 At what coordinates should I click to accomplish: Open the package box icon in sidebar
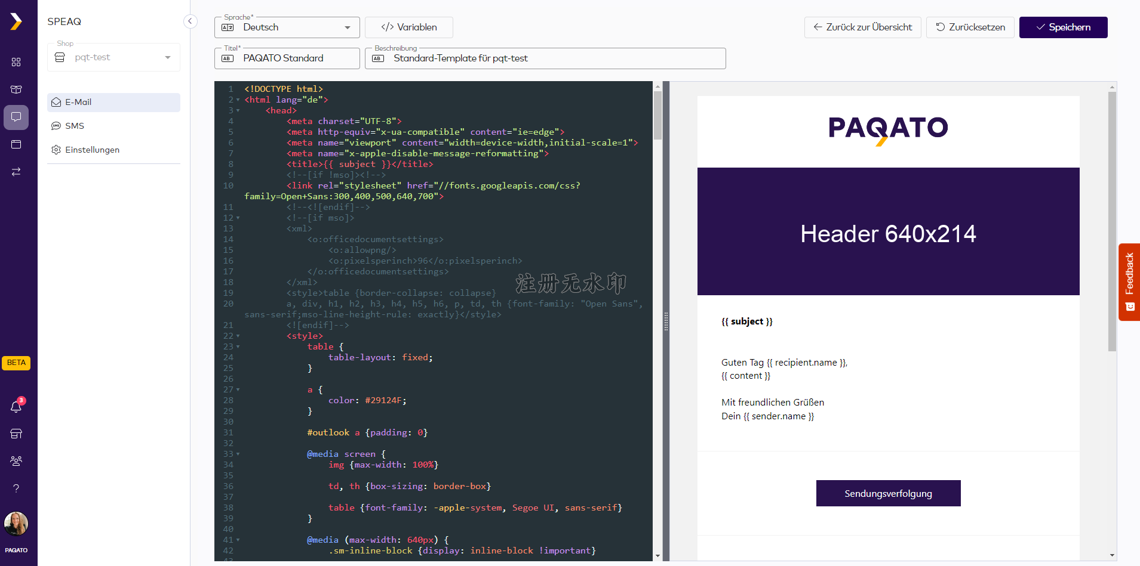pos(16,89)
